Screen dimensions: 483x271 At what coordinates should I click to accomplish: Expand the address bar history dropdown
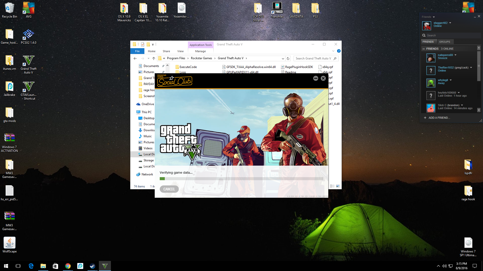click(x=283, y=58)
